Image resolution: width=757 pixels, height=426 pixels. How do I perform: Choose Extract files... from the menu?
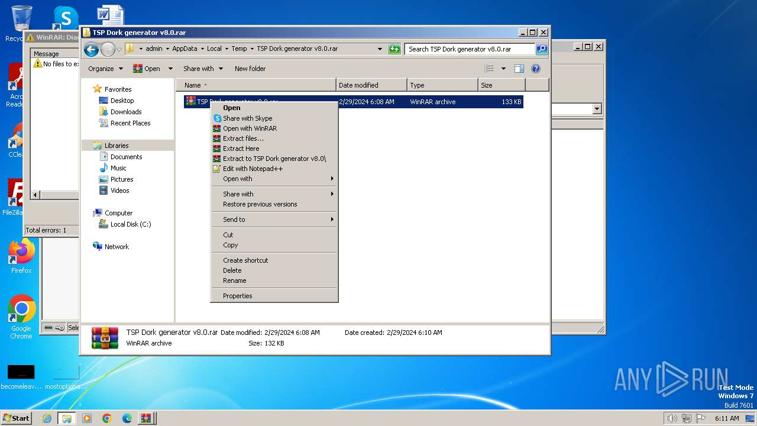tap(274, 138)
